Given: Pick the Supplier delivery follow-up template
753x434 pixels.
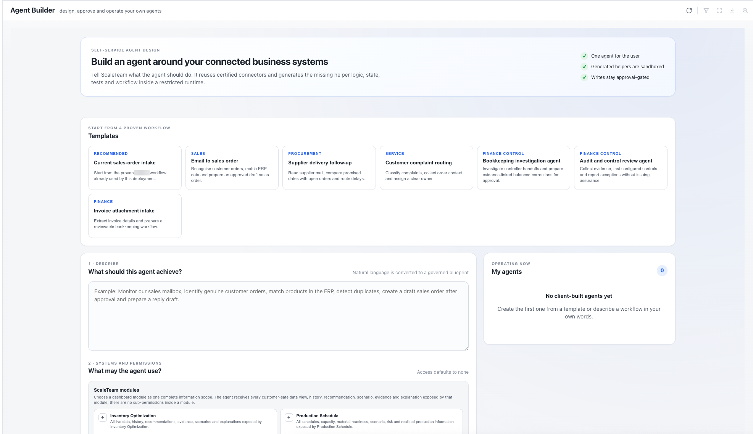Looking at the screenshot, I should 329,168.
